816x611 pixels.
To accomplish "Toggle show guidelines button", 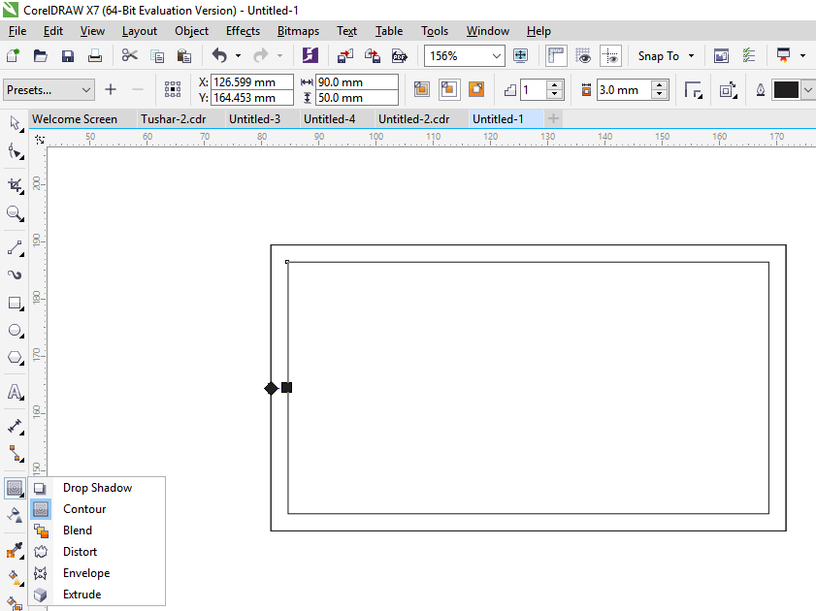I will tap(610, 55).
